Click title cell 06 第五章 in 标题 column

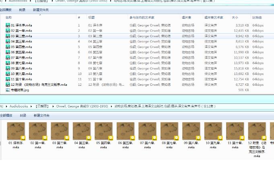pos(95,52)
